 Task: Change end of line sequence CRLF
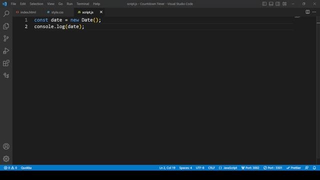[211, 168]
